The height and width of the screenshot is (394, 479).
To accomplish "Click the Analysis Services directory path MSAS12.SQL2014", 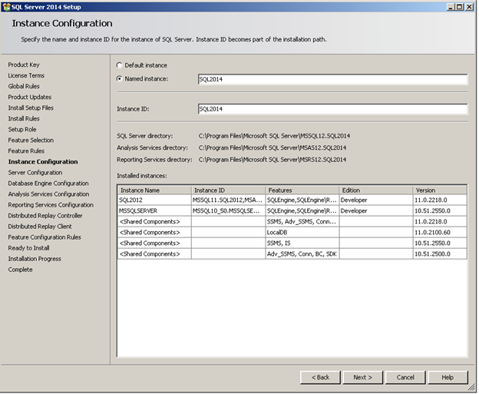I will point(273,147).
